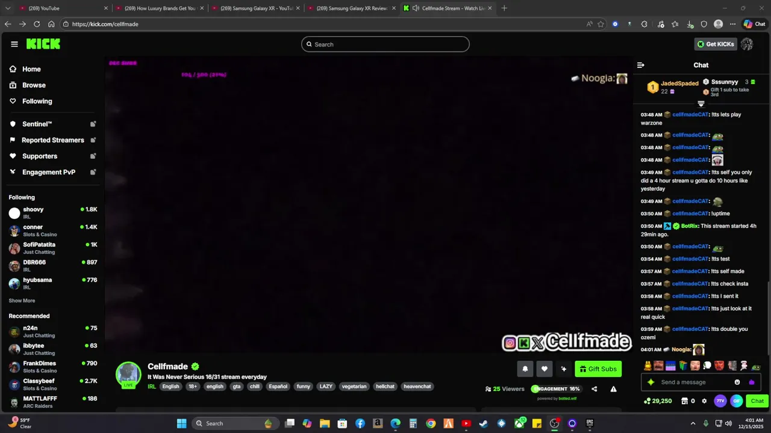This screenshot has height=433, width=771.
Task: Go to Browse in the sidebar
Action: pyautogui.click(x=28, y=85)
